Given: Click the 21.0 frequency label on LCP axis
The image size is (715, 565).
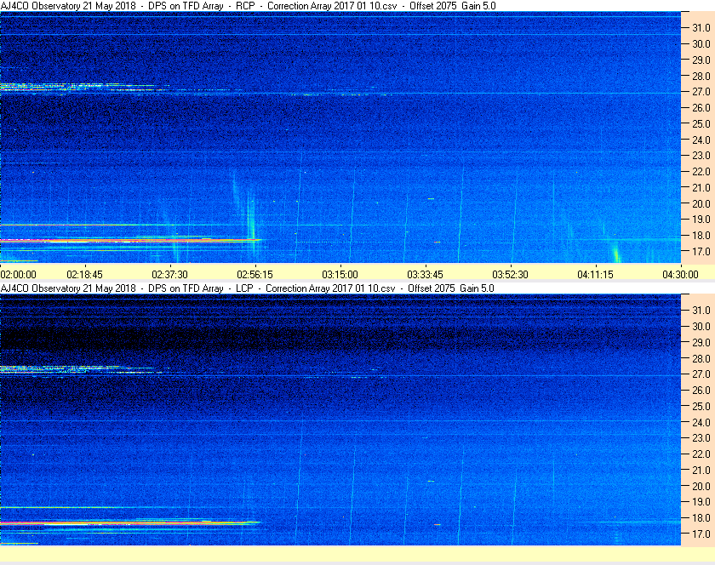Looking at the screenshot, I should click(701, 470).
